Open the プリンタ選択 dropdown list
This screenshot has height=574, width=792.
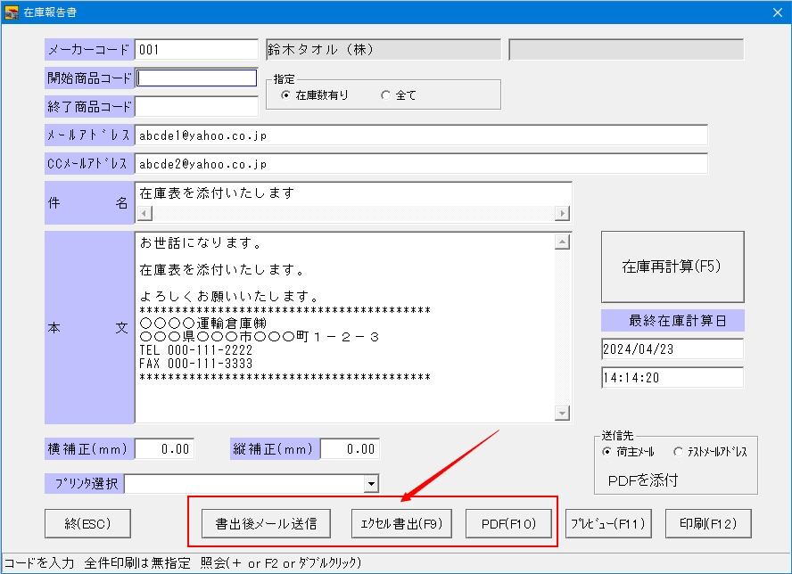pyautogui.click(x=371, y=483)
